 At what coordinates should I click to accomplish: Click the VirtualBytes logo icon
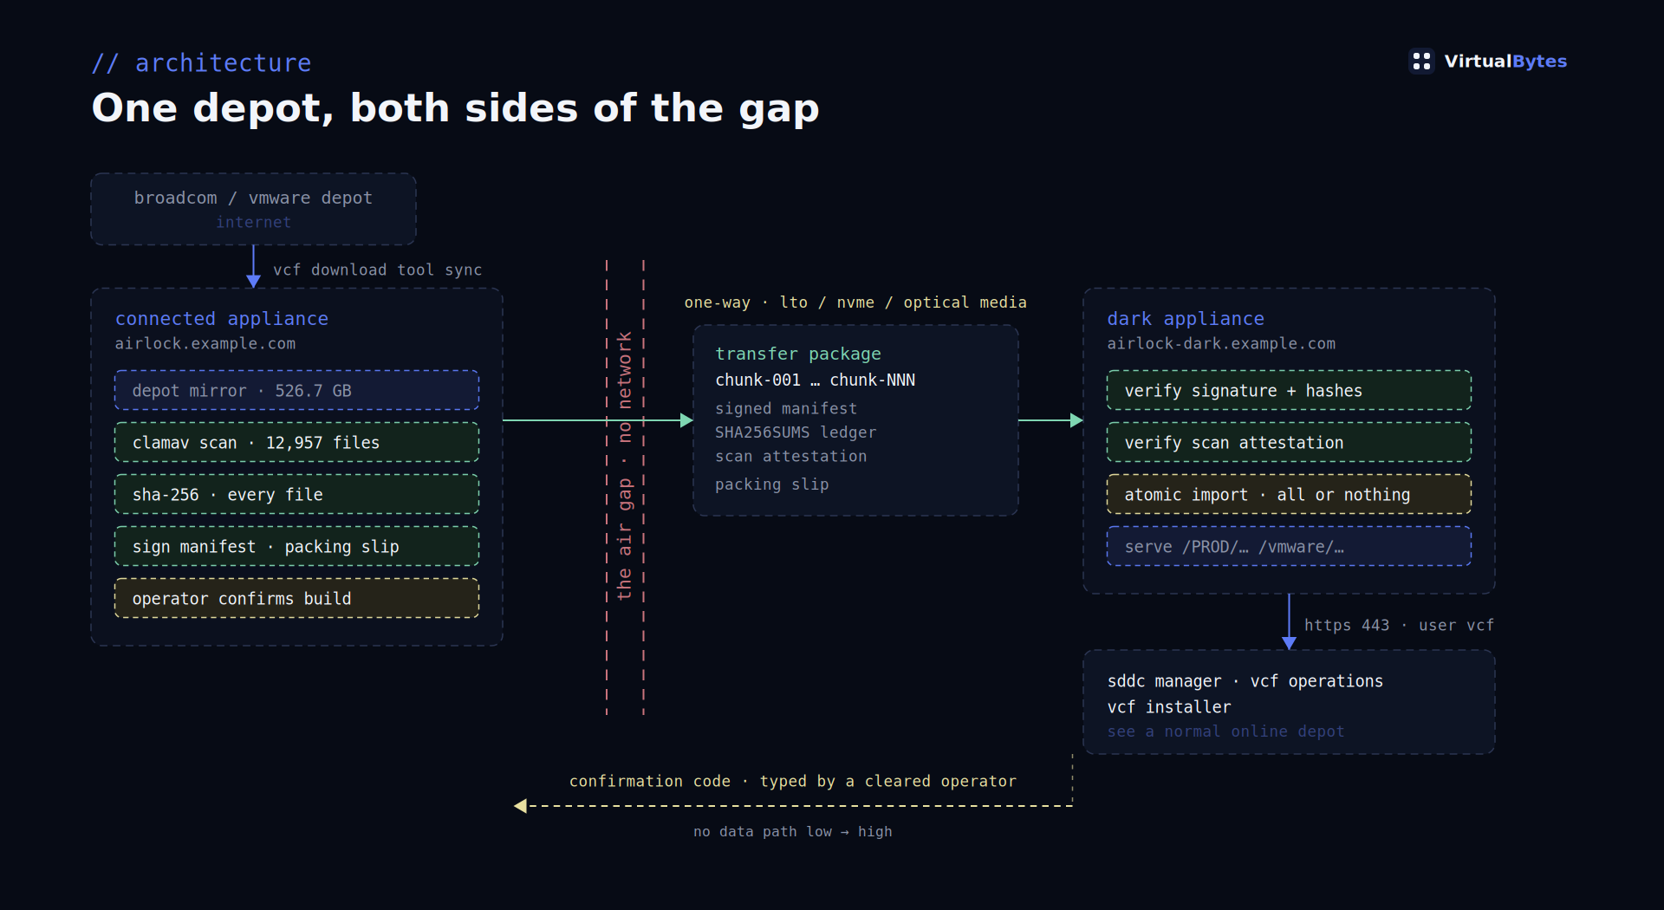pos(1421,61)
